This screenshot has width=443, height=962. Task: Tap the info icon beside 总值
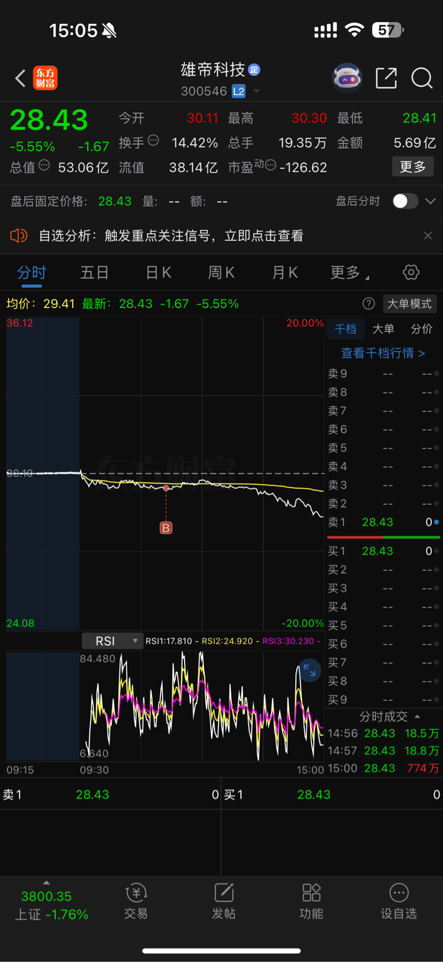(44, 165)
